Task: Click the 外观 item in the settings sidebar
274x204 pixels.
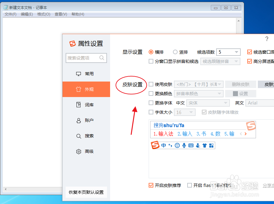Action: click(x=86, y=89)
